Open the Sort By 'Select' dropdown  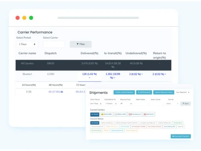172,103
